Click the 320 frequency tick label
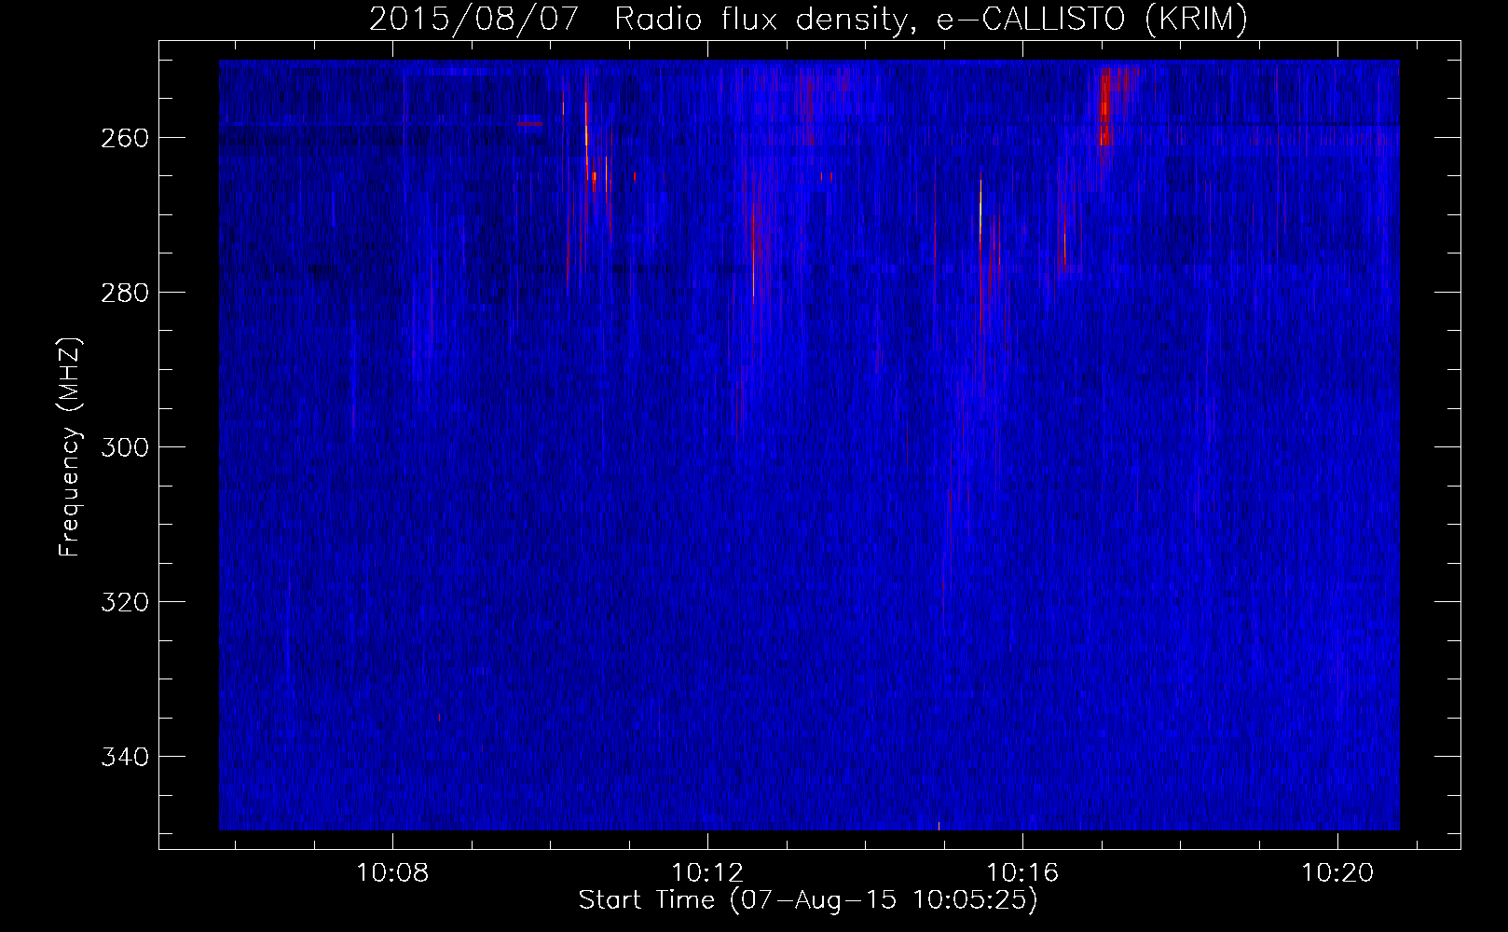Image resolution: width=1508 pixels, height=932 pixels. coord(125,602)
